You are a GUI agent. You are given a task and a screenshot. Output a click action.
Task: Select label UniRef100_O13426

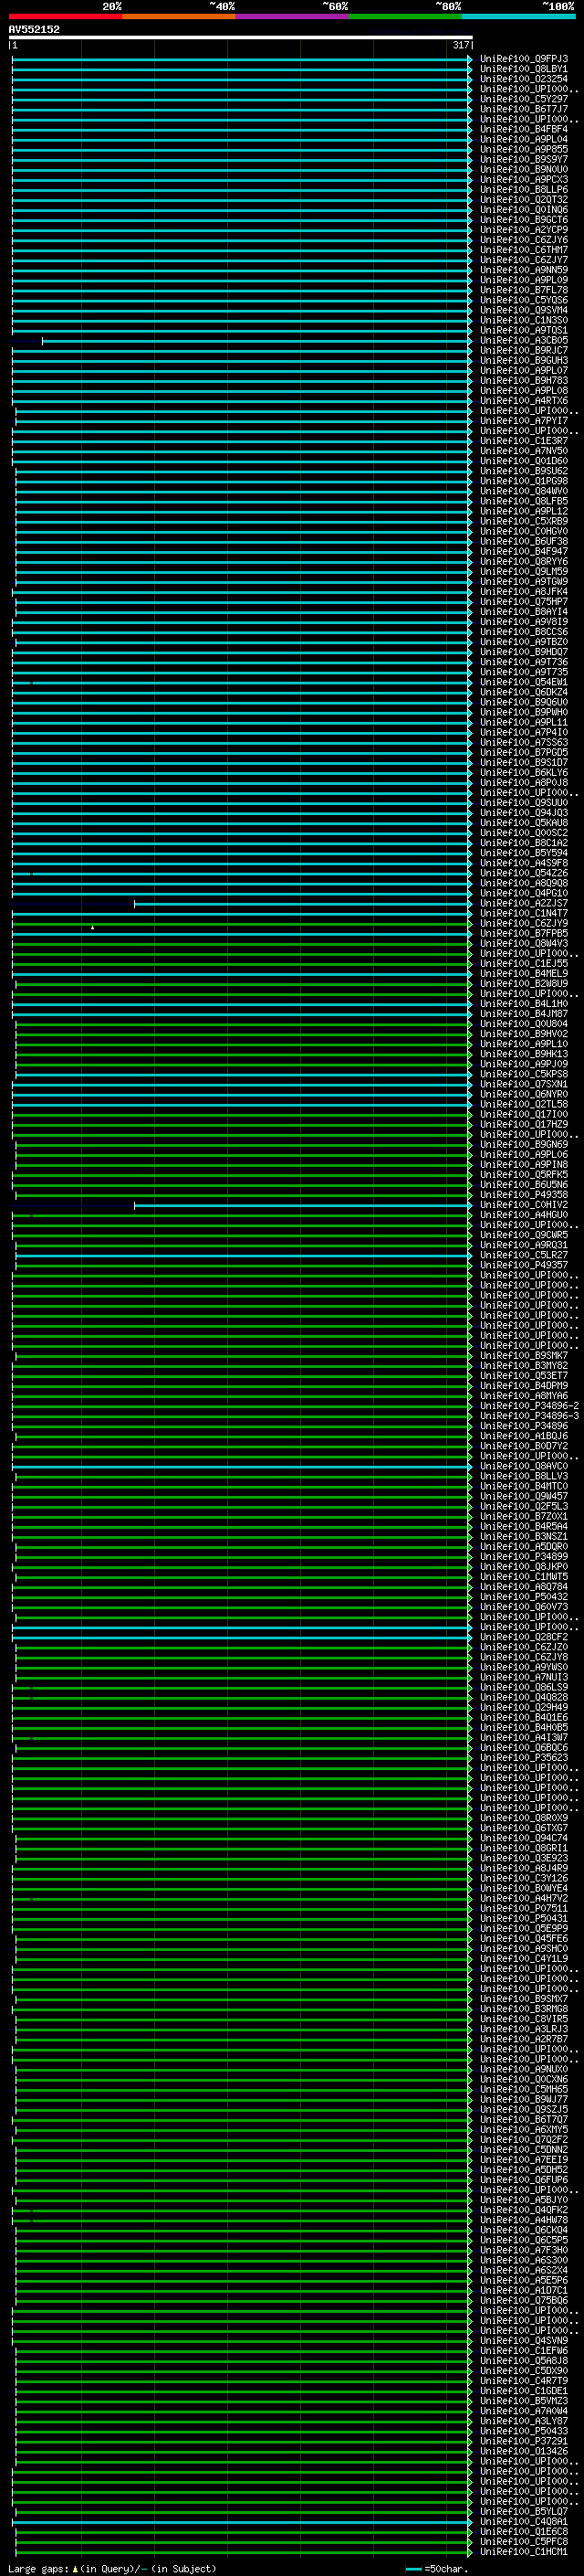524,2451
